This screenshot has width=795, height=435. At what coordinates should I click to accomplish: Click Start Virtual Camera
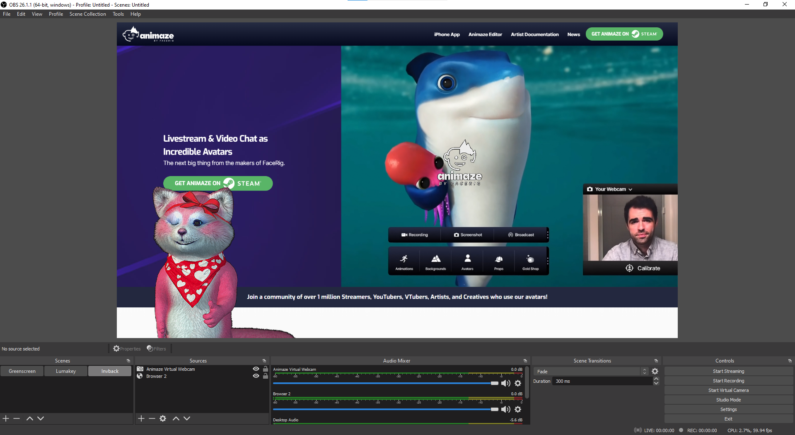[x=728, y=390]
